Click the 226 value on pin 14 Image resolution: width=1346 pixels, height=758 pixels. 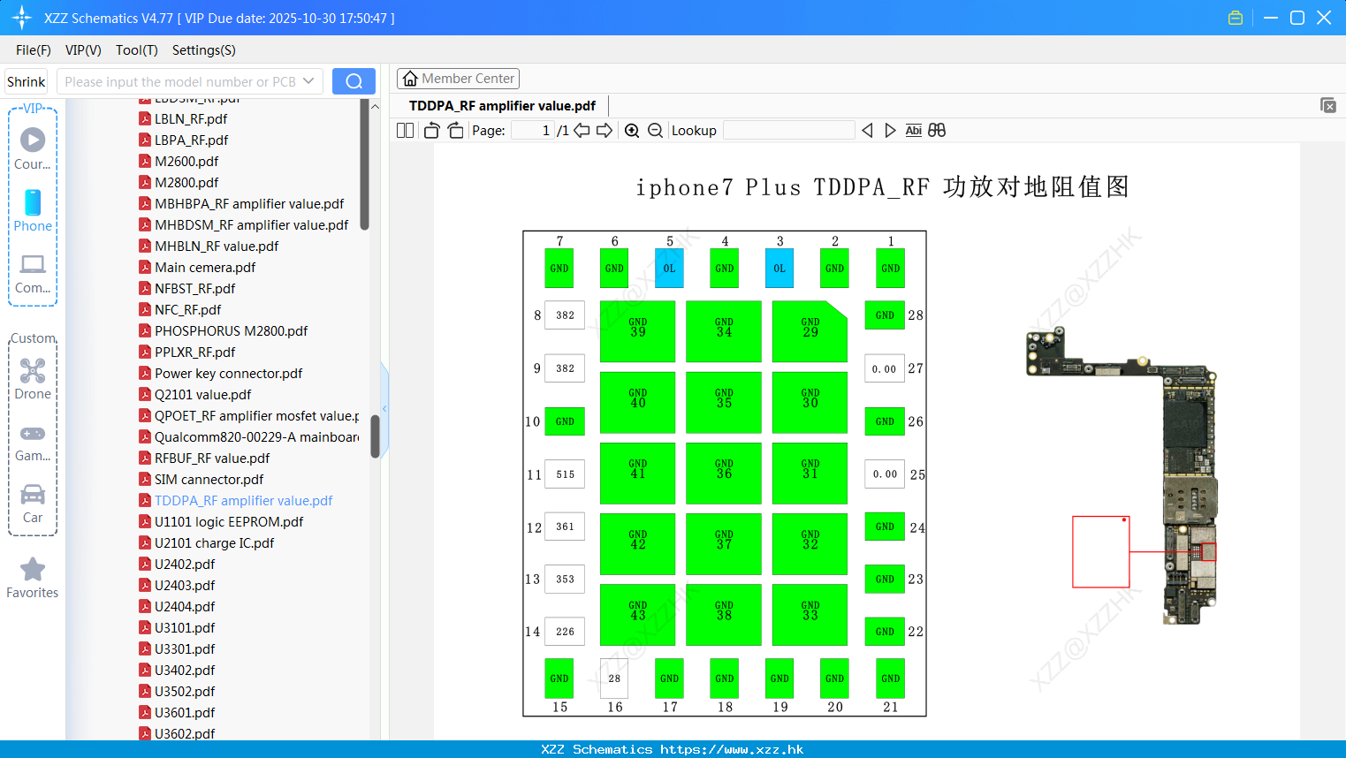pyautogui.click(x=565, y=632)
